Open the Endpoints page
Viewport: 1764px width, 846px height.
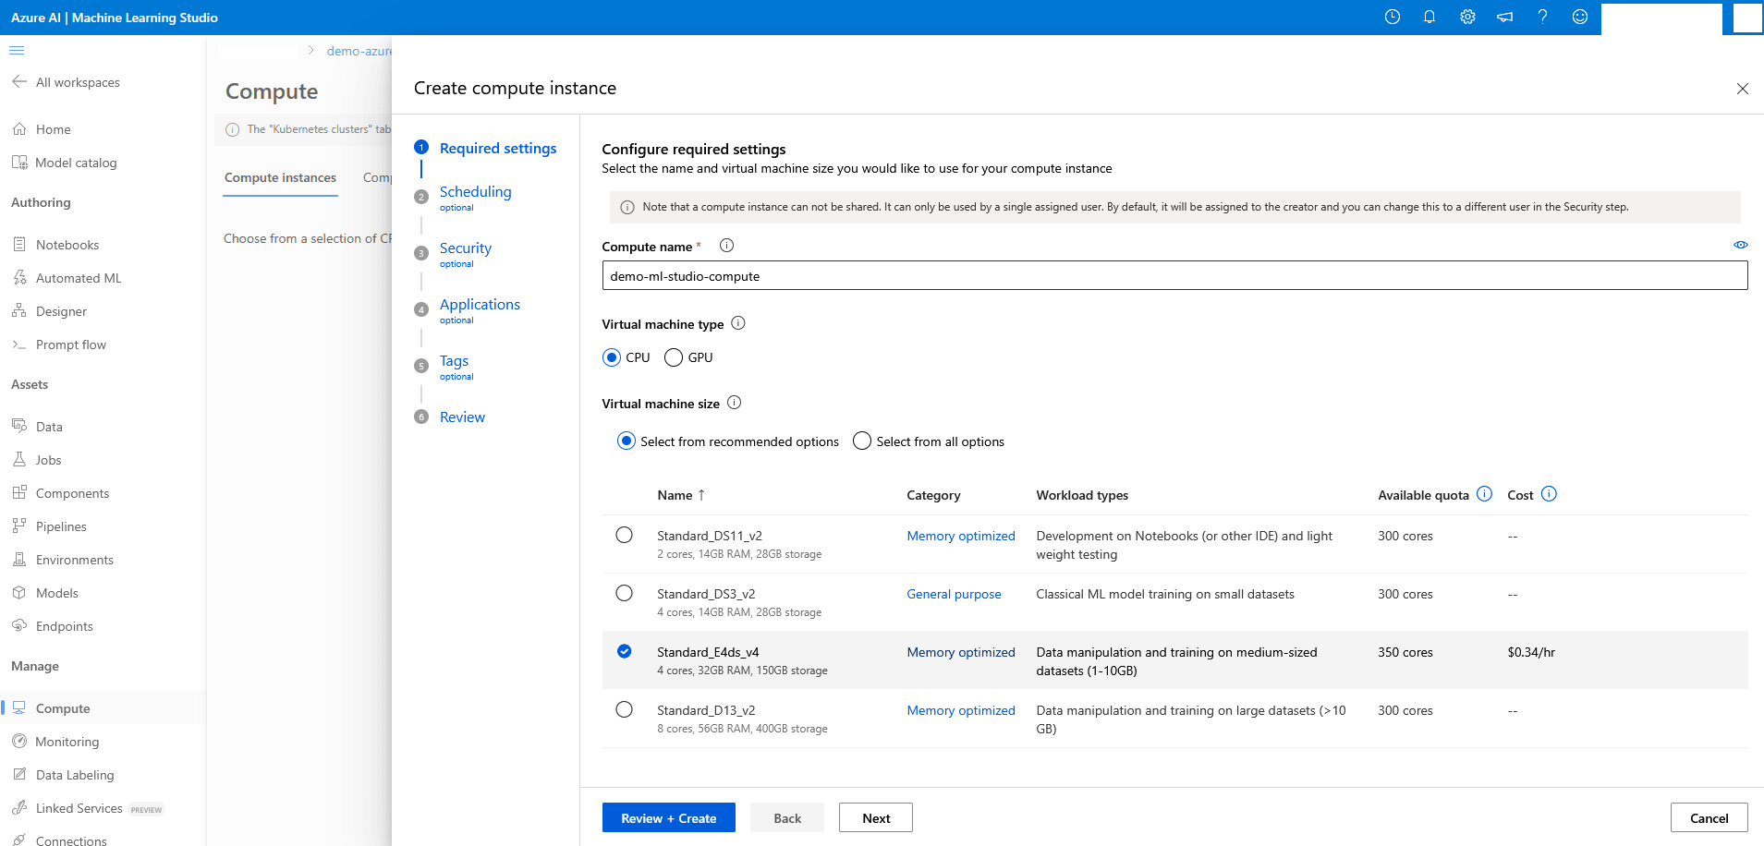(x=63, y=625)
